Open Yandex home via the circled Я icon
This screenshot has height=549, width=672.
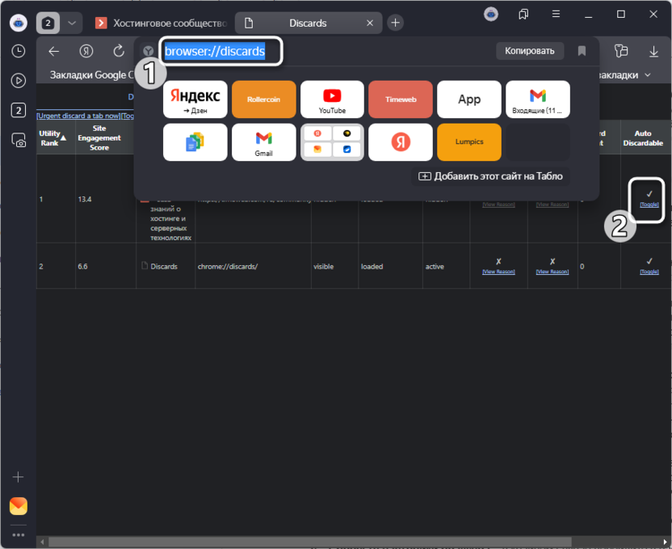pos(86,52)
